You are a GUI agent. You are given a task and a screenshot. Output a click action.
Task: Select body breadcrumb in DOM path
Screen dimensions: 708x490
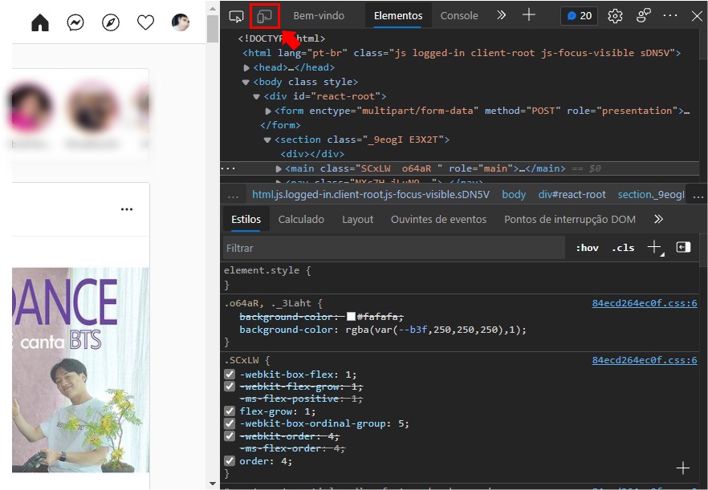(514, 194)
